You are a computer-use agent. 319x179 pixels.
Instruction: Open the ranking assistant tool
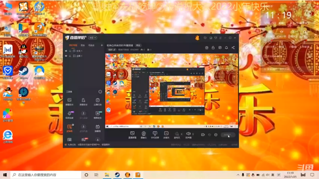click(98, 115)
